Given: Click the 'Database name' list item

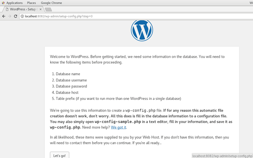Looking at the screenshot, I should [68, 74].
